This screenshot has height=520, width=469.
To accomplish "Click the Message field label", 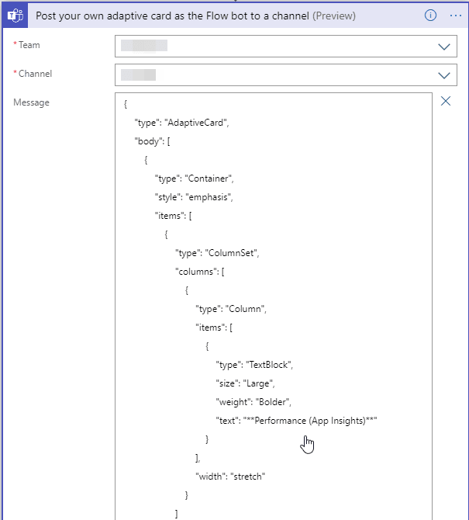I will pos(31,102).
